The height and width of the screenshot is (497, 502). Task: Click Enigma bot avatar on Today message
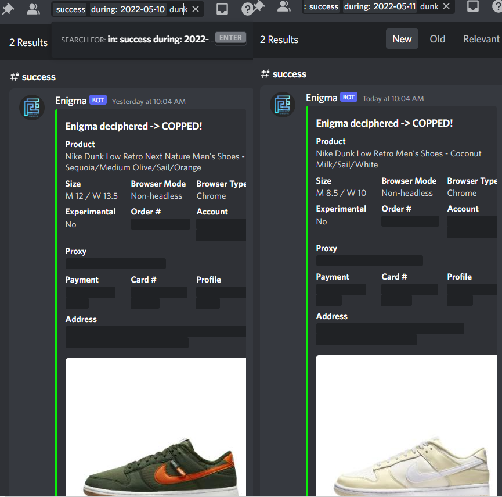click(x=283, y=105)
